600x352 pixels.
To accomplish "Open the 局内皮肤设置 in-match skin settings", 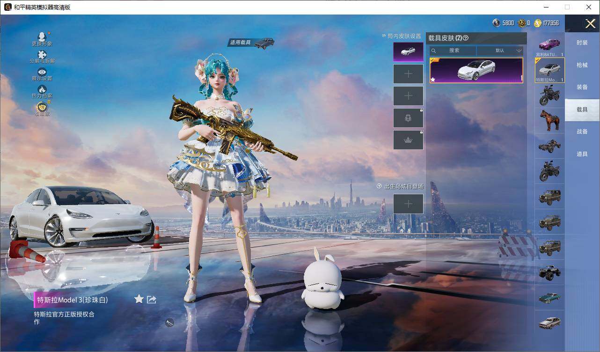I will point(402,36).
